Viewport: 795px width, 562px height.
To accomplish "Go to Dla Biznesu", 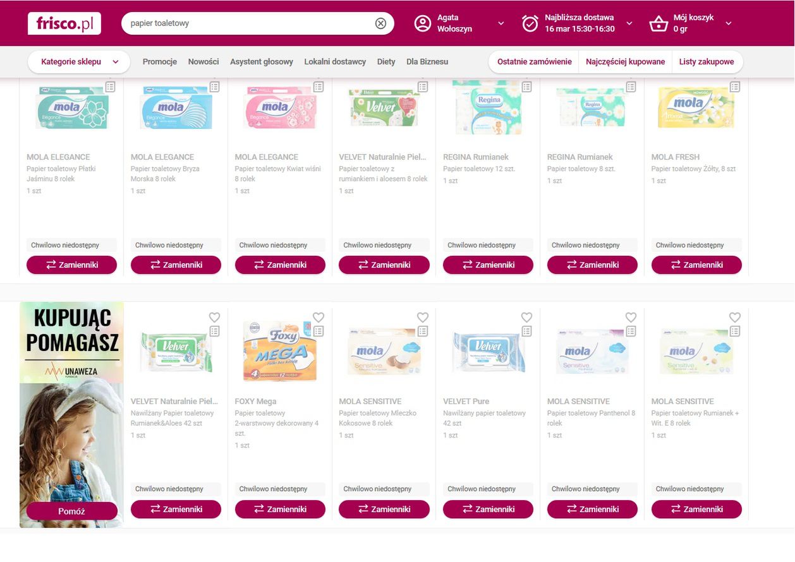I will [x=427, y=62].
